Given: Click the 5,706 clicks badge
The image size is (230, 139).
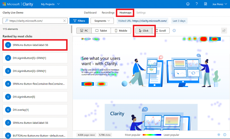Looking at the screenshot, I should [105, 135].
